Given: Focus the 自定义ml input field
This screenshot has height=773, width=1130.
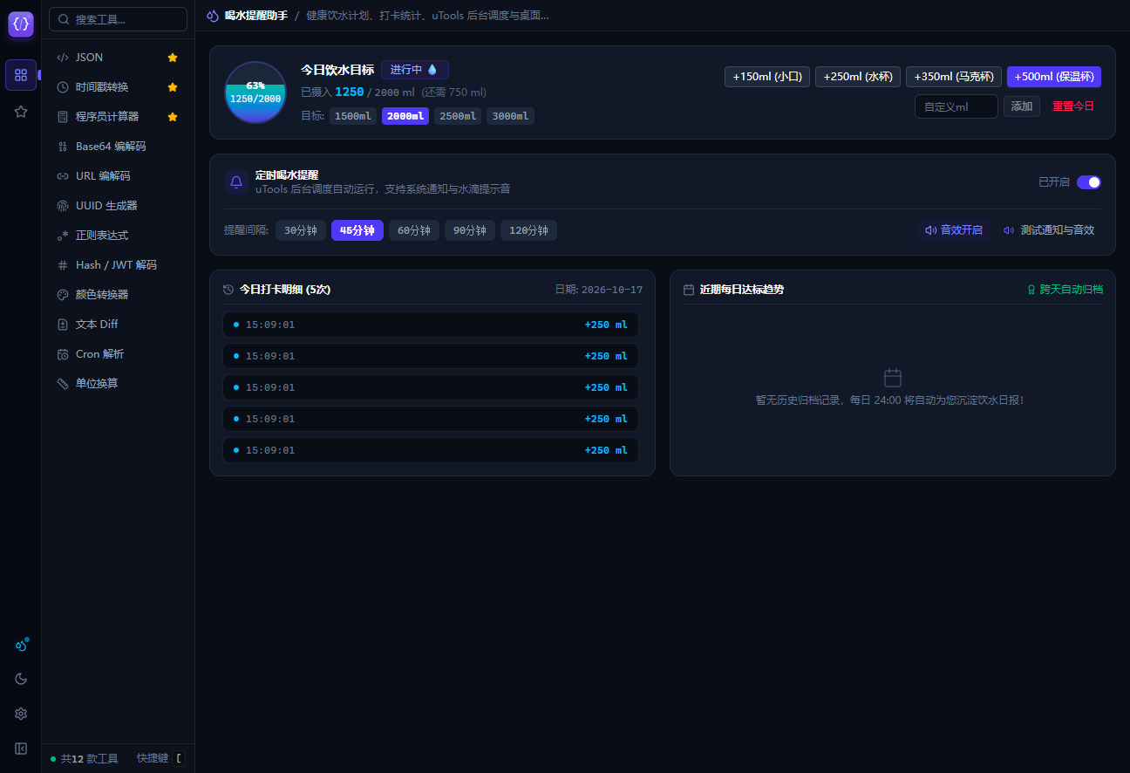Looking at the screenshot, I should click(x=956, y=106).
